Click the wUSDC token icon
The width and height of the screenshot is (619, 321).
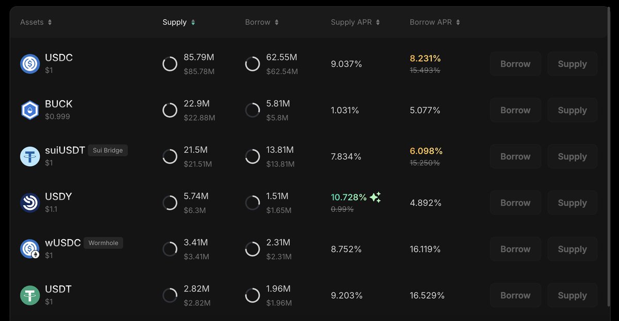30,249
